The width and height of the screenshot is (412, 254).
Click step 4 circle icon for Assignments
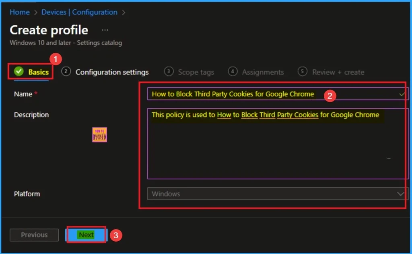point(233,71)
